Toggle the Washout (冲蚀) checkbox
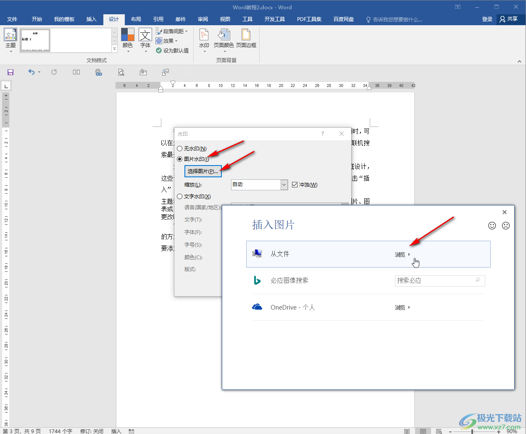526x434 pixels. 295,185
